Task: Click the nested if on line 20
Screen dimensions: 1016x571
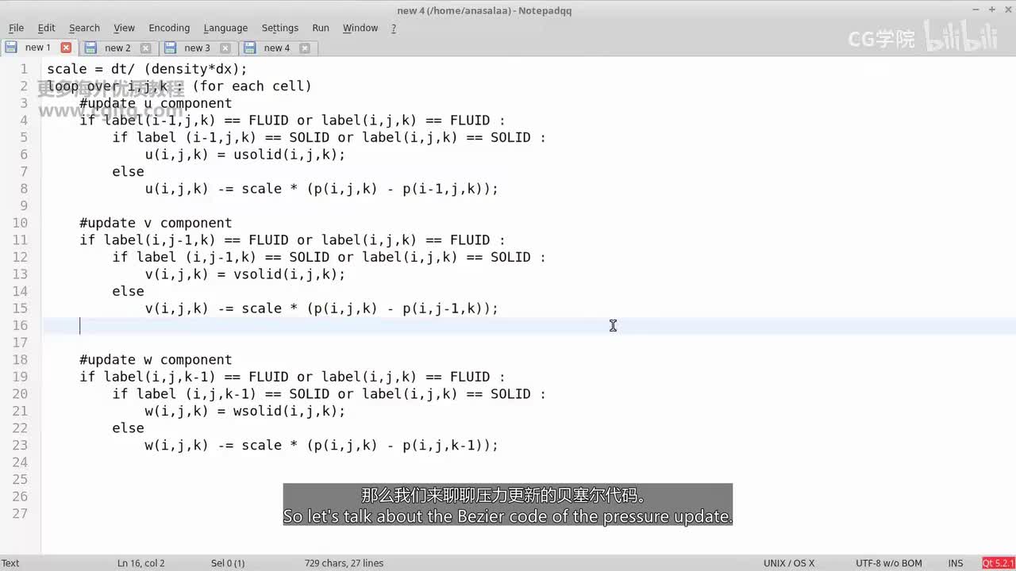Action: 329,393
